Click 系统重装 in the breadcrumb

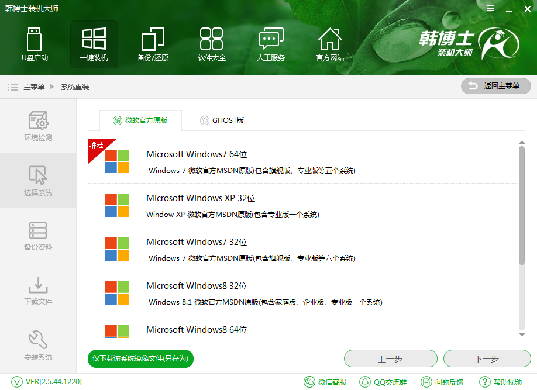(x=75, y=87)
